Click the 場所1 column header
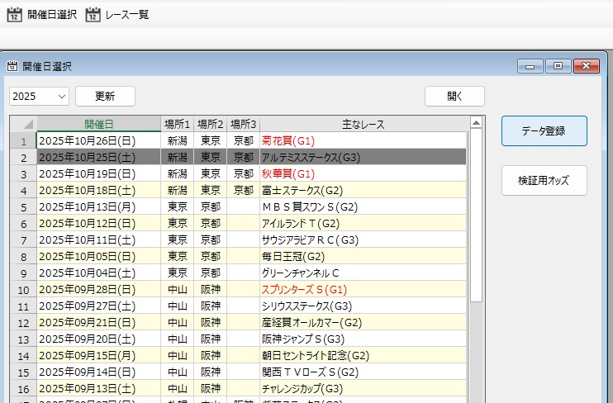Viewport: 613px width, 403px height. (177, 124)
